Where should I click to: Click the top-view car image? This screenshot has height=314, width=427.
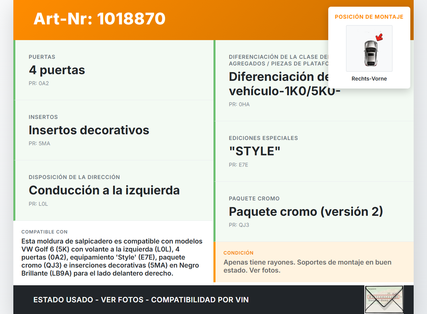click(370, 53)
